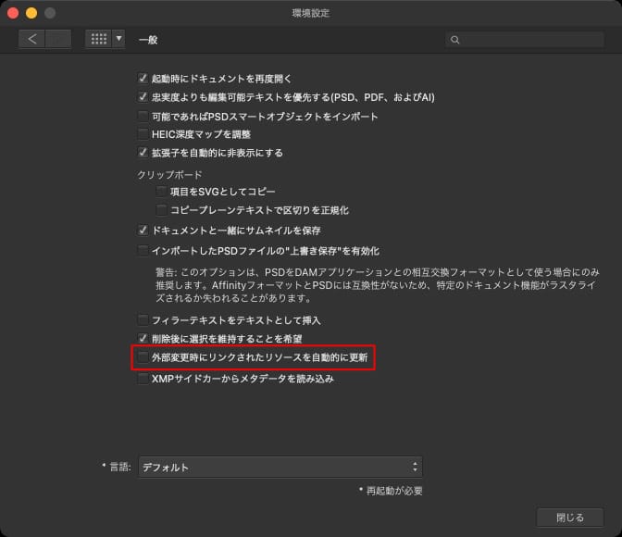This screenshot has height=537, width=622.
Task: Disable 起動時にドキュメントを再度開く checkbox
Action: coord(143,79)
